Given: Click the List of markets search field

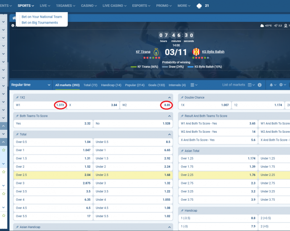Looking at the screenshot, I should point(233,85).
